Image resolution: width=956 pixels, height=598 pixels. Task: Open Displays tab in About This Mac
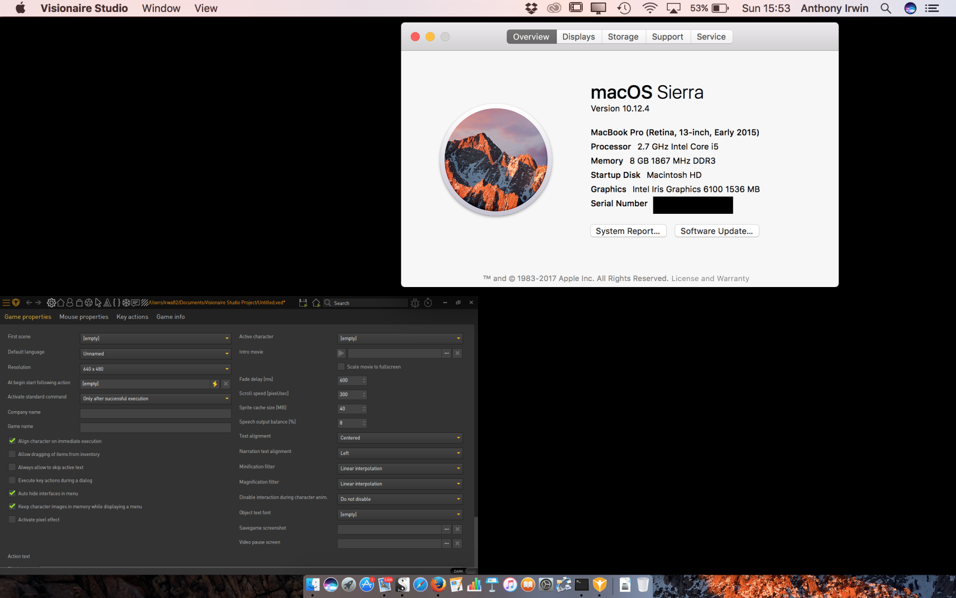579,37
